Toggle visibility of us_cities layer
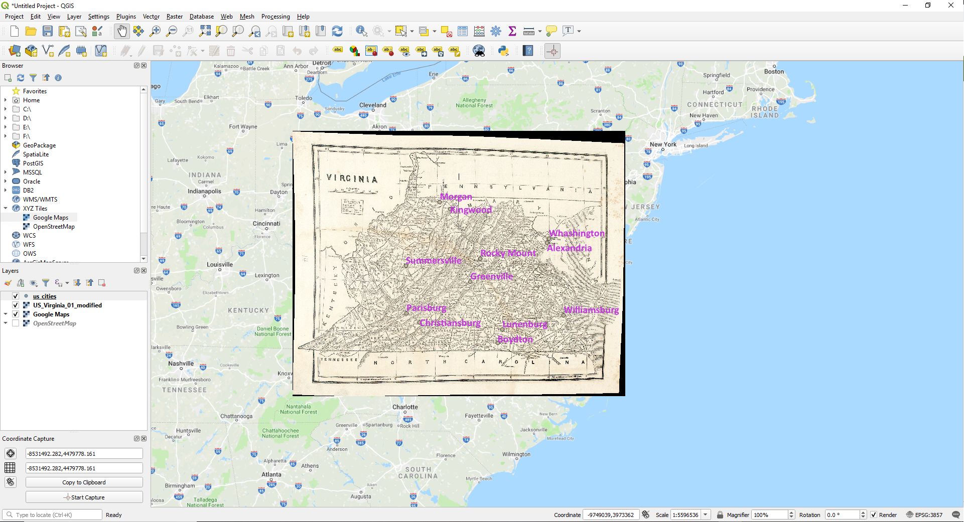Viewport: 964px width, 522px height. (16, 296)
